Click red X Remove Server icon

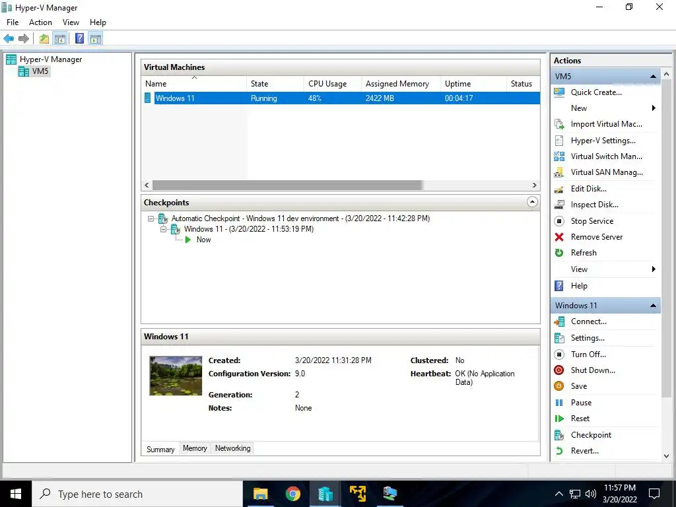coord(559,237)
